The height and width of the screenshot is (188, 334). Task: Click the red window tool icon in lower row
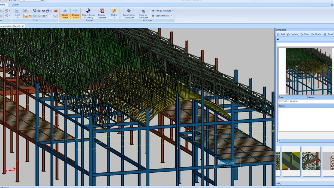(39, 16)
